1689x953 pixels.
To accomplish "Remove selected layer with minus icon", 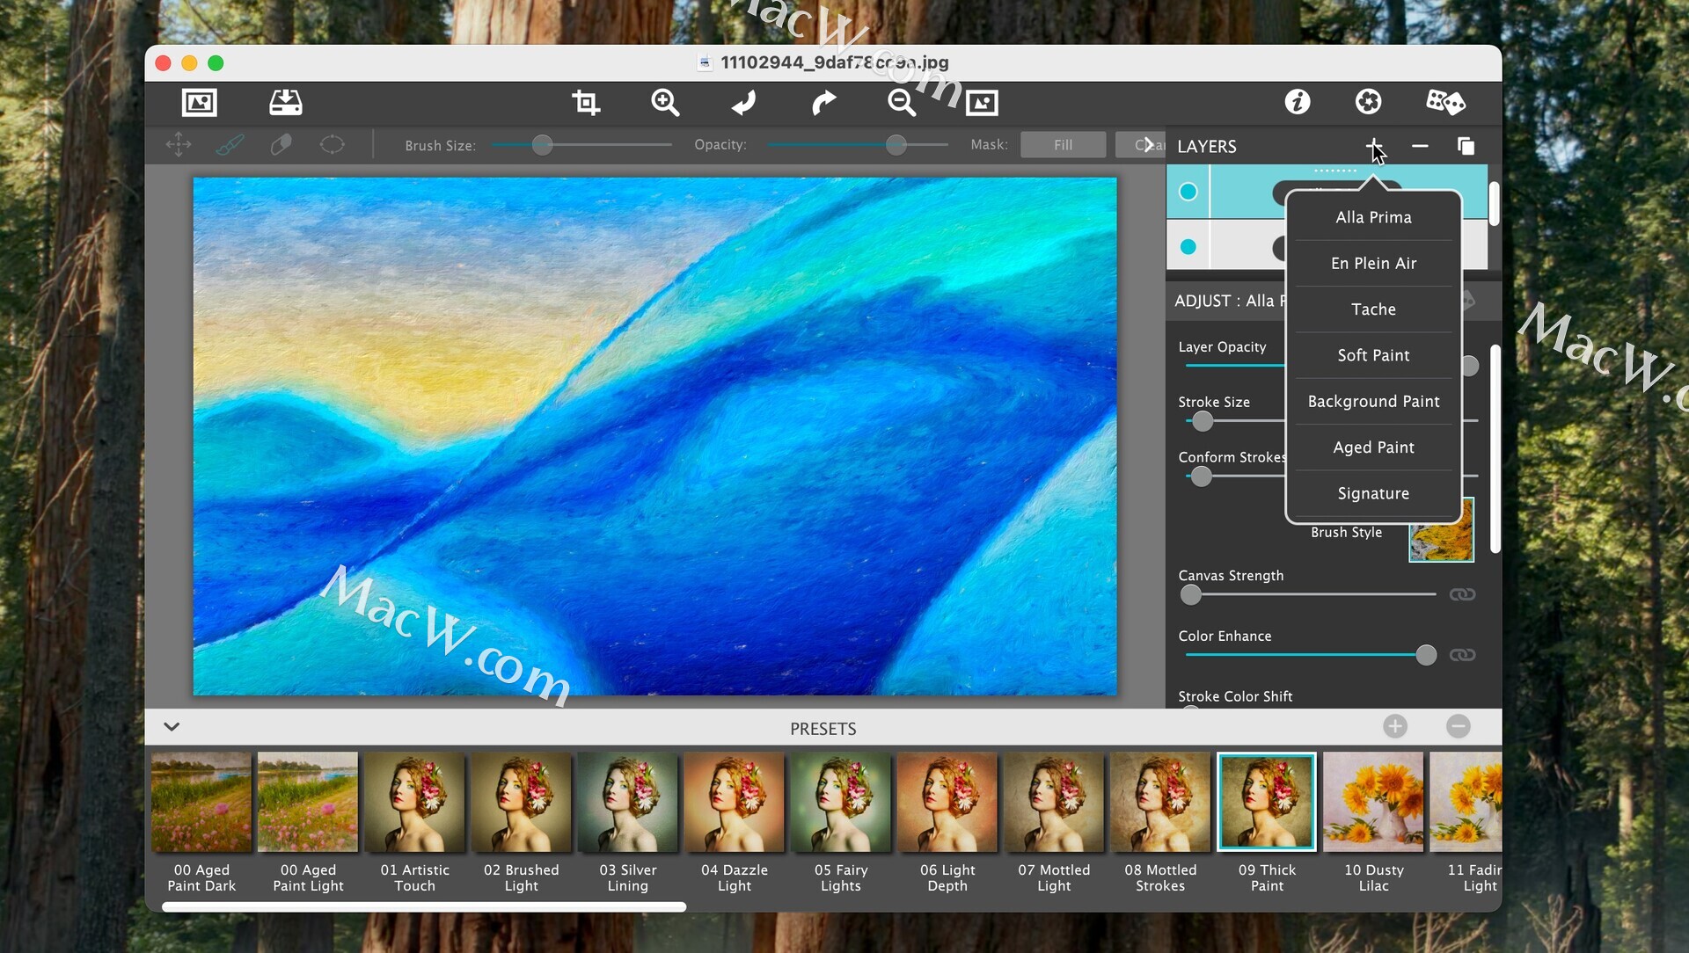I will pyautogui.click(x=1420, y=146).
